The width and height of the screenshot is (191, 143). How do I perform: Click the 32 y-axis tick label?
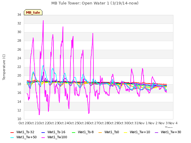point(19,24)
